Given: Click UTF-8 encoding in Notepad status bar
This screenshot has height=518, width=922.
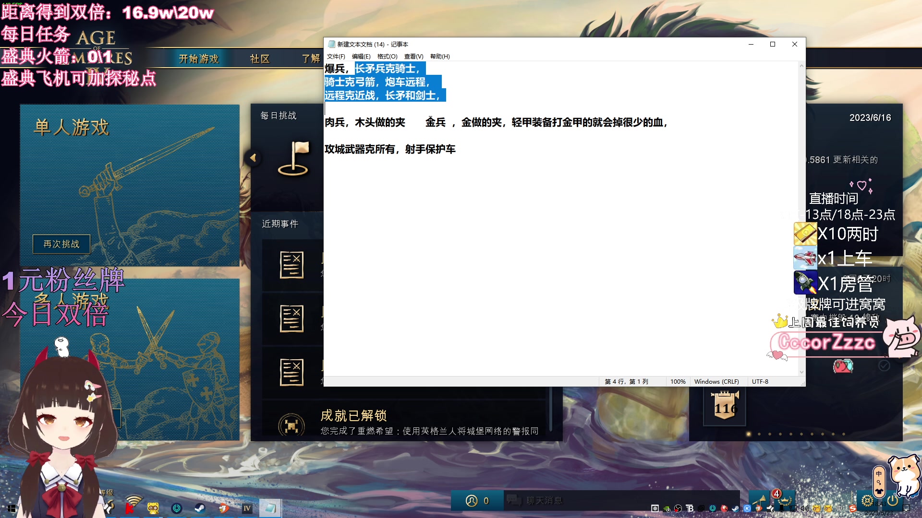Looking at the screenshot, I should [x=760, y=382].
